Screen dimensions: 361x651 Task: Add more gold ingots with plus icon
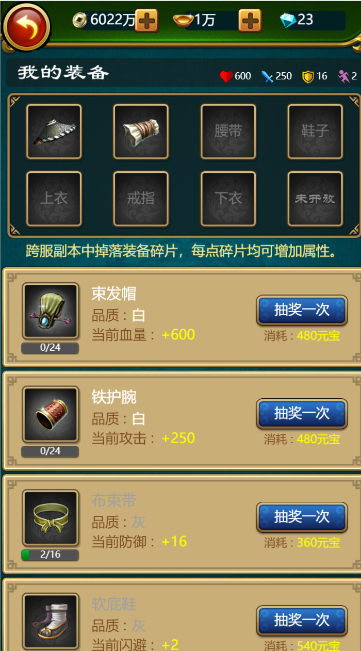click(x=250, y=21)
